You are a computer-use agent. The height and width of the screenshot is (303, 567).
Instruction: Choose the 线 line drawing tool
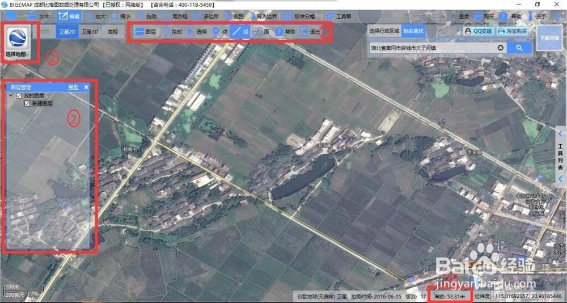click(x=240, y=32)
